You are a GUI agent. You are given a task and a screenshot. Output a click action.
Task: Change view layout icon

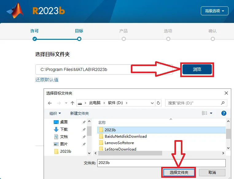[x=205, y=113]
